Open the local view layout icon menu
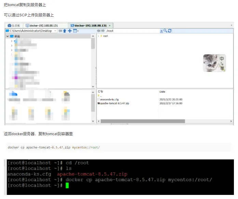 pyautogui.click(x=75, y=31)
